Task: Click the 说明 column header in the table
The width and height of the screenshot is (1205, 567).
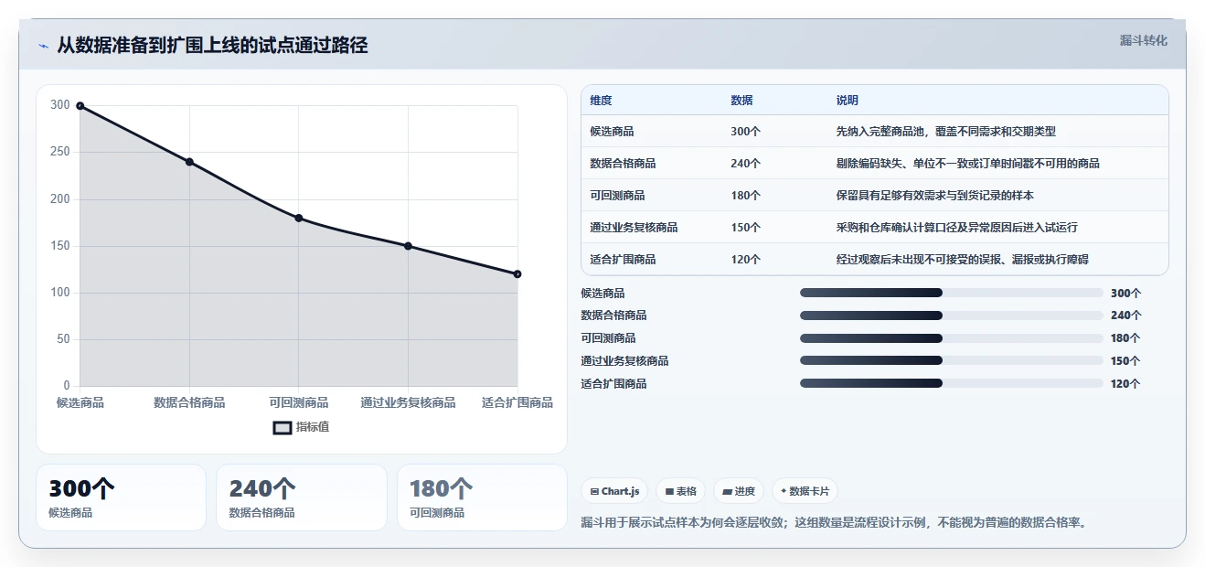Action: coord(847,101)
